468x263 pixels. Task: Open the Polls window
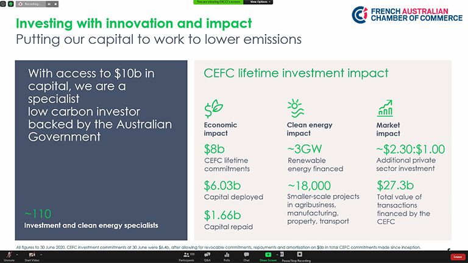click(227, 256)
